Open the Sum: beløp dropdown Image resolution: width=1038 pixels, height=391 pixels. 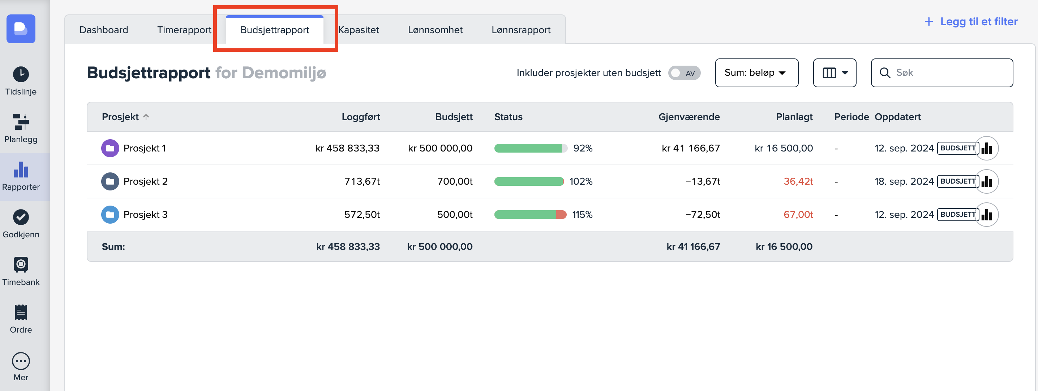coord(756,73)
